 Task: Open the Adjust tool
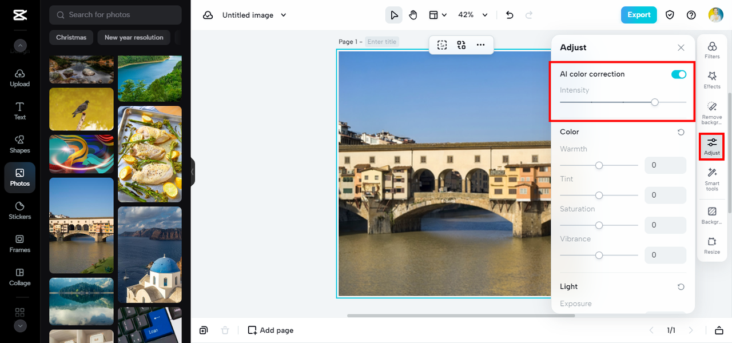click(712, 146)
